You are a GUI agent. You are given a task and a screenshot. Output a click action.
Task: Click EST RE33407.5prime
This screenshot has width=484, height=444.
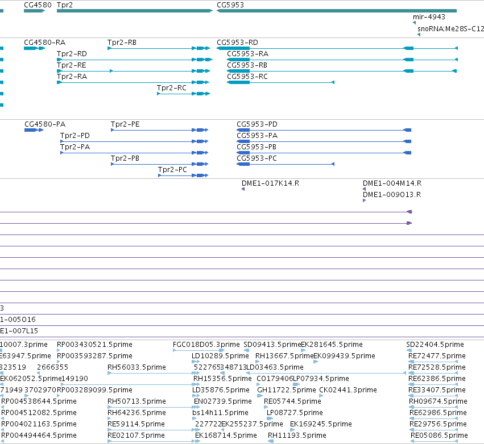click(x=437, y=391)
